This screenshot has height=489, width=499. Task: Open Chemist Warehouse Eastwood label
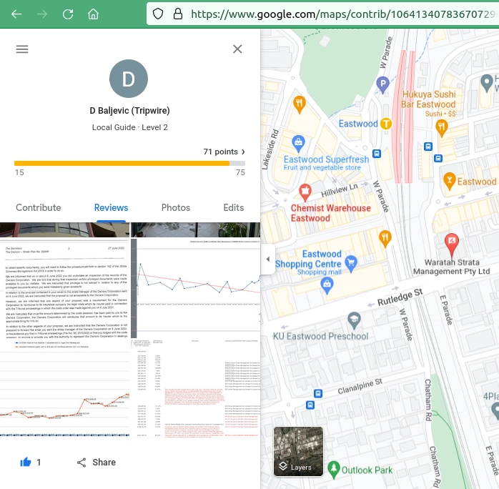click(331, 213)
